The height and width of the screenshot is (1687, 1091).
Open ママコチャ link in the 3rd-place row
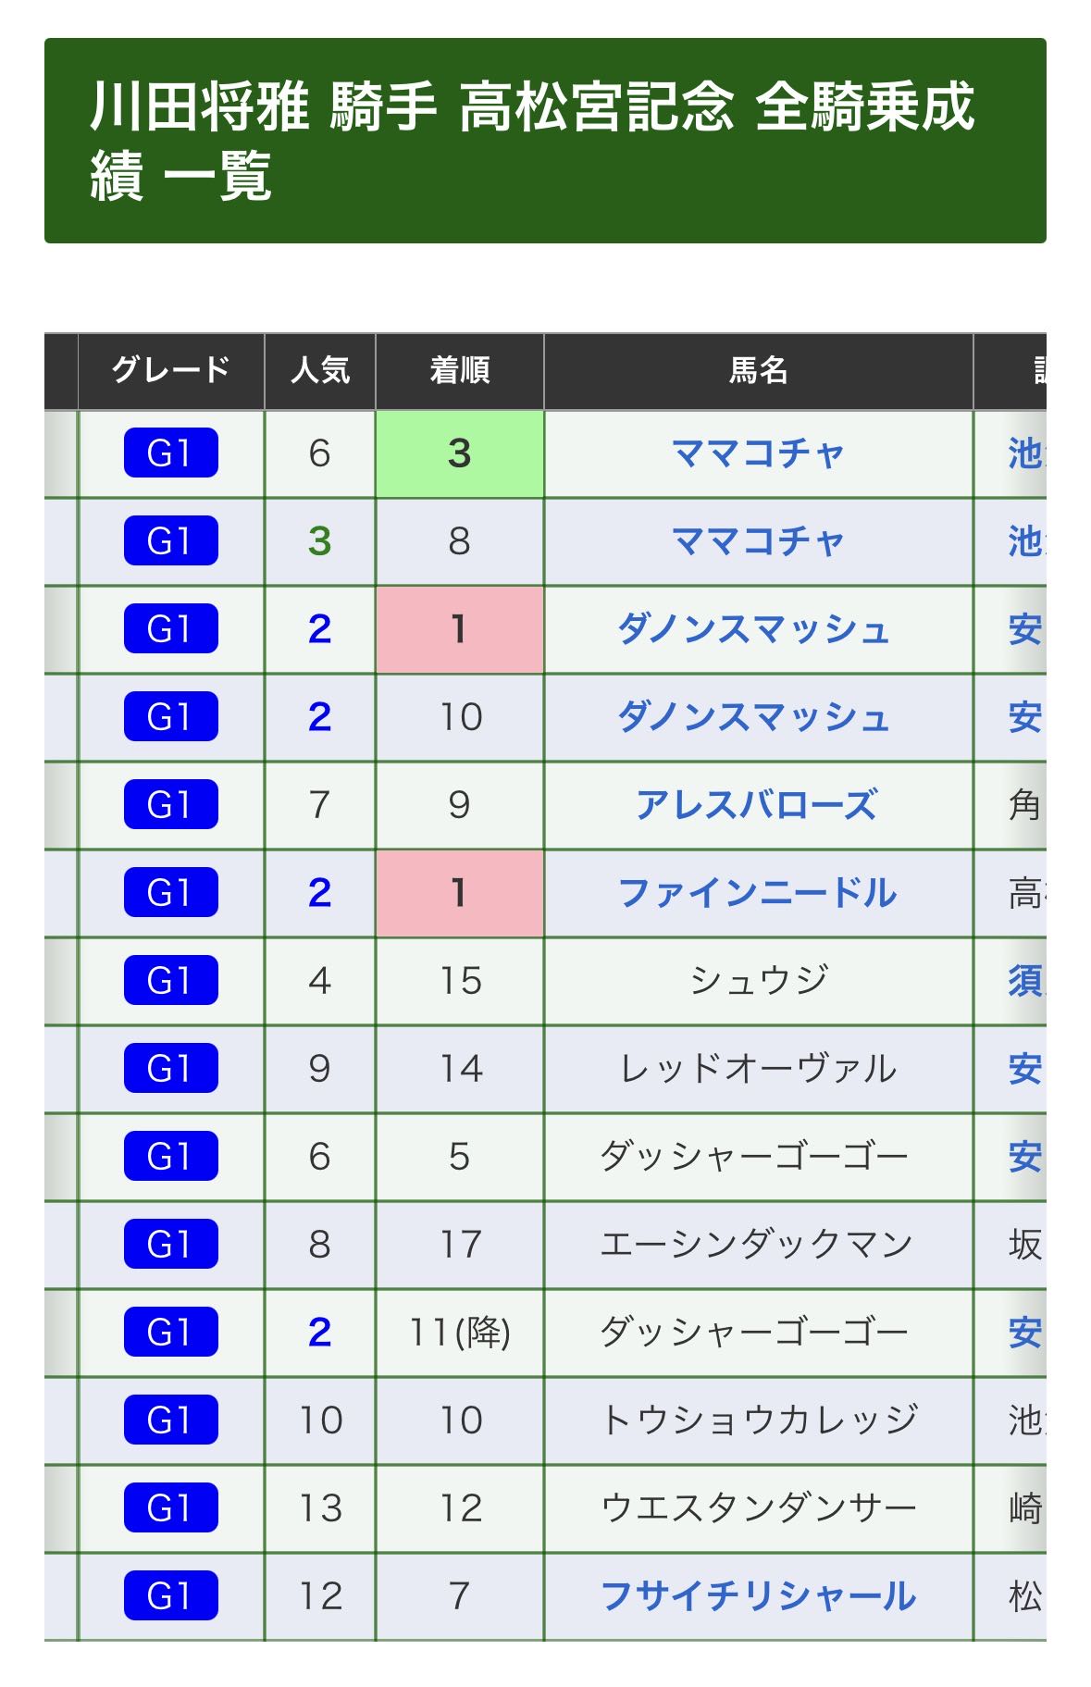point(757,453)
